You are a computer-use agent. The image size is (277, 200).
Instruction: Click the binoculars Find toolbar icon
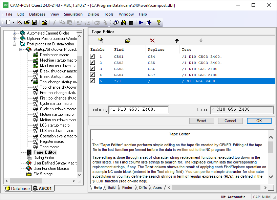(124, 22)
